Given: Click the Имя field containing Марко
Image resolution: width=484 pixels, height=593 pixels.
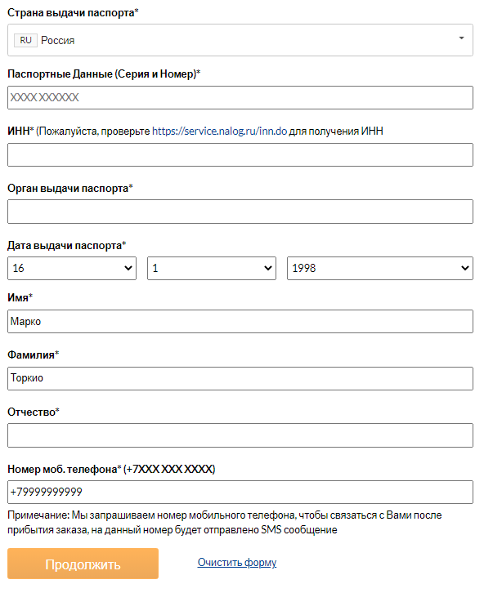Looking at the screenshot, I should click(x=240, y=322).
